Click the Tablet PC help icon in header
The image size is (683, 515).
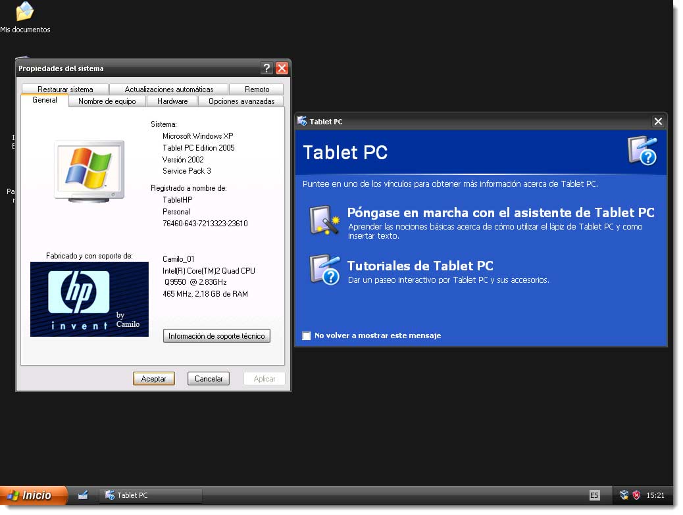(642, 151)
